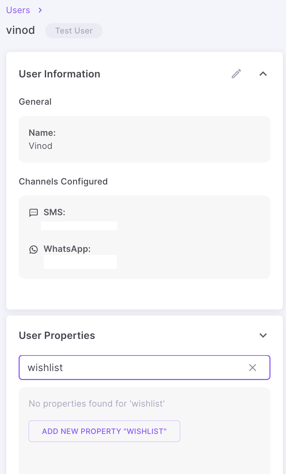Clear the wishlist search with the X icon
Image resolution: width=286 pixels, height=474 pixels.
pos(253,368)
